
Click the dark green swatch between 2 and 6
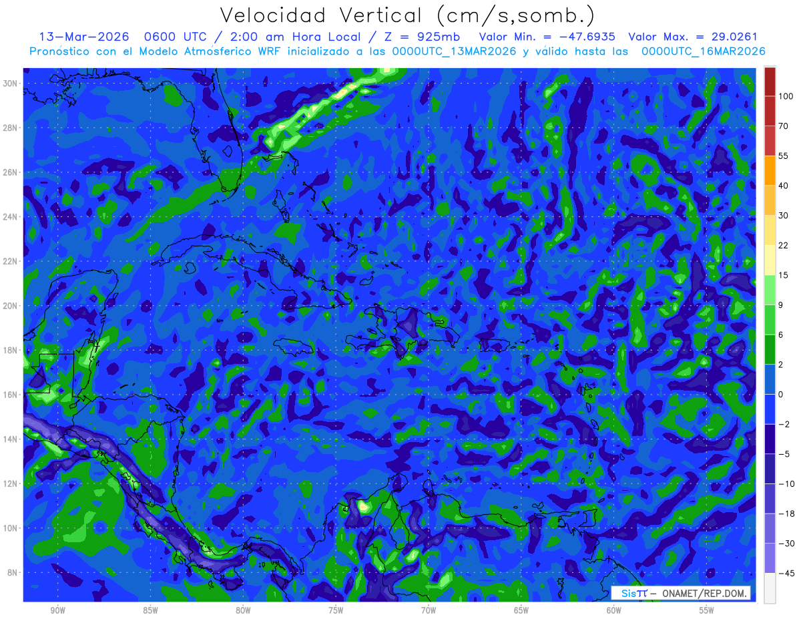[x=770, y=350]
